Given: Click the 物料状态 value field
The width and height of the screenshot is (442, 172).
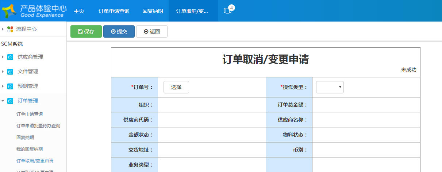Looking at the screenshot, I should 366,135.
